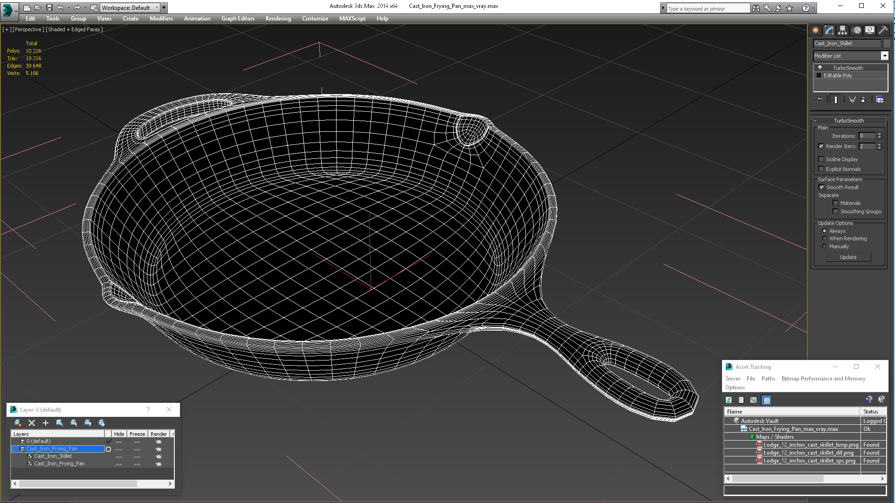Open the Hierarchy command panel tab
895x503 pixels.
842,30
